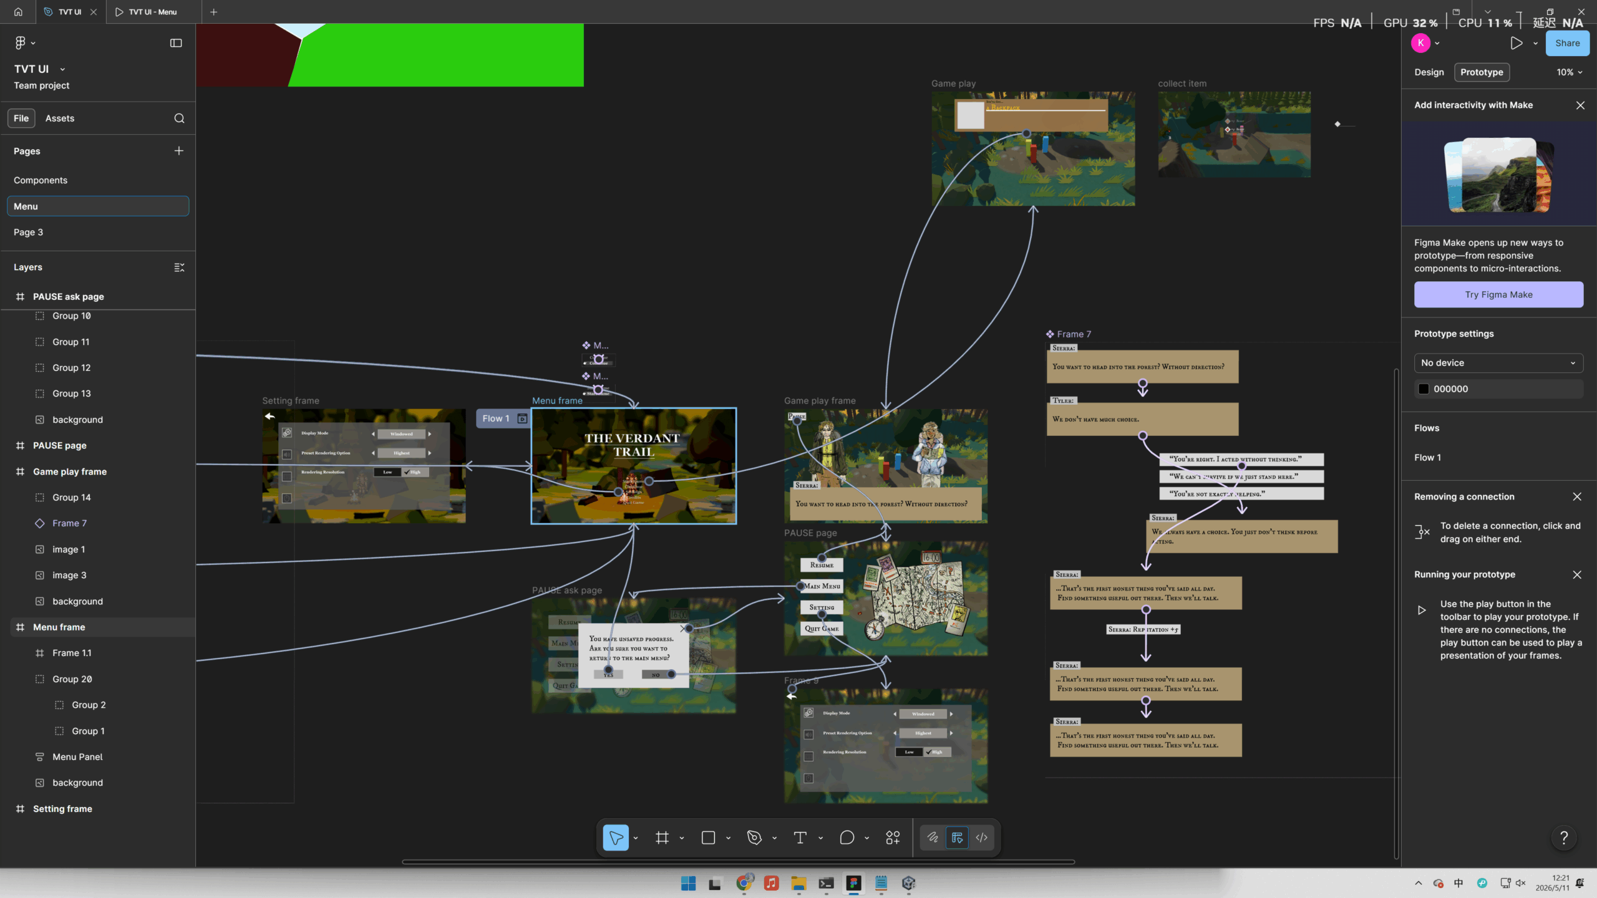1597x898 pixels.
Task: Select the Menu Panel layer
Action: pyautogui.click(x=77, y=757)
